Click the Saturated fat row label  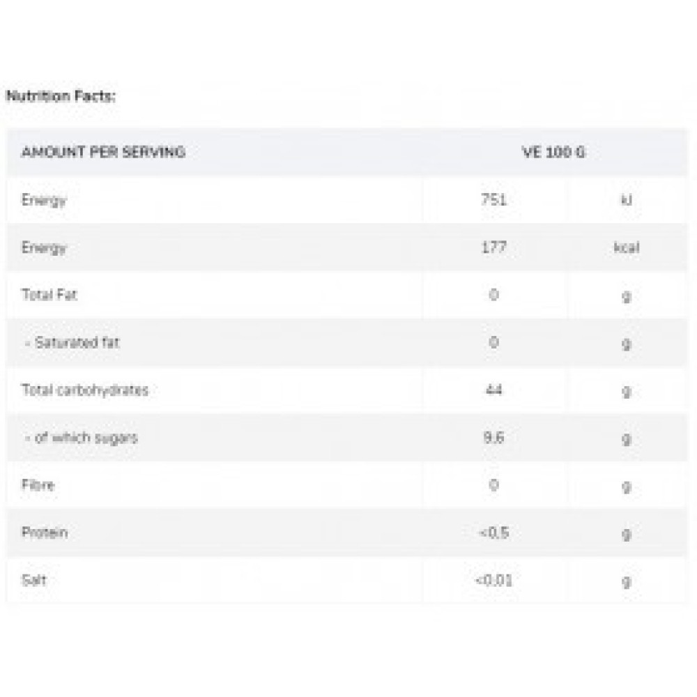pos(72,342)
